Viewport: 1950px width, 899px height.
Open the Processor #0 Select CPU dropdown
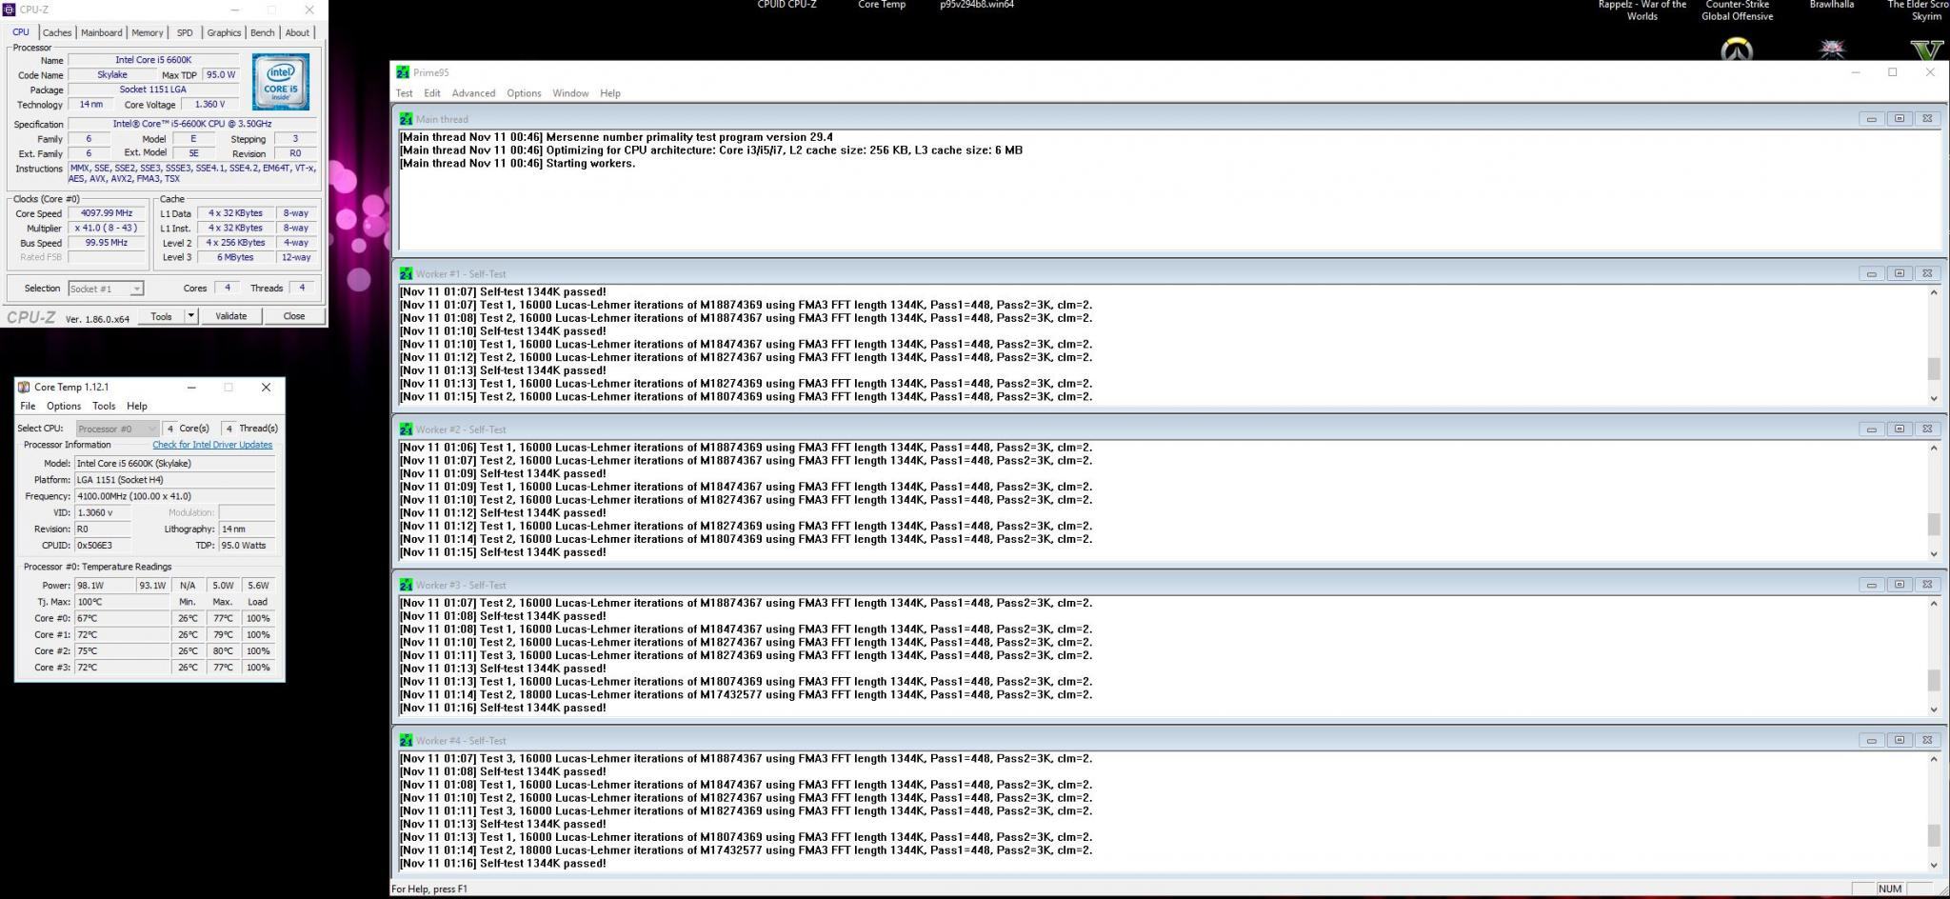click(117, 429)
